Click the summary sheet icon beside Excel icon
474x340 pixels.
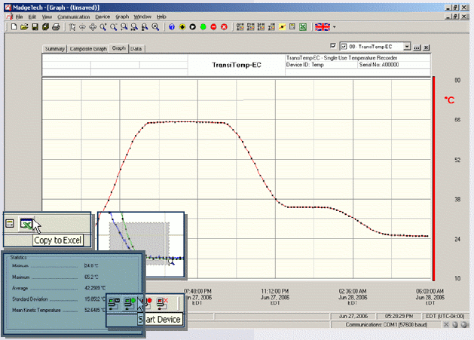pos(292,27)
